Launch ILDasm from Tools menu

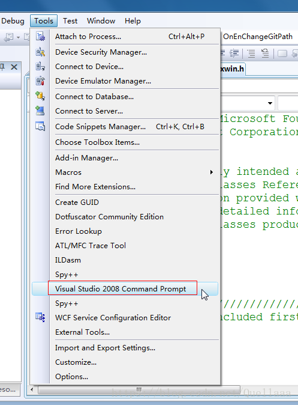125,260
